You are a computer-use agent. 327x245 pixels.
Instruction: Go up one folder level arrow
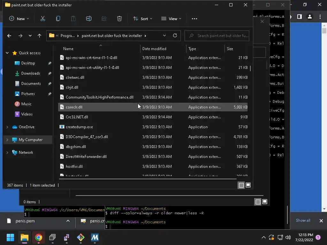(x=39, y=36)
